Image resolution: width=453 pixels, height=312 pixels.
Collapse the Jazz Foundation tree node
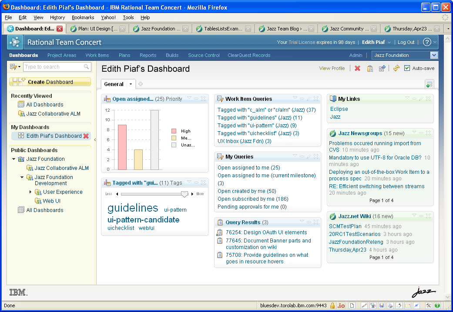click(13, 159)
